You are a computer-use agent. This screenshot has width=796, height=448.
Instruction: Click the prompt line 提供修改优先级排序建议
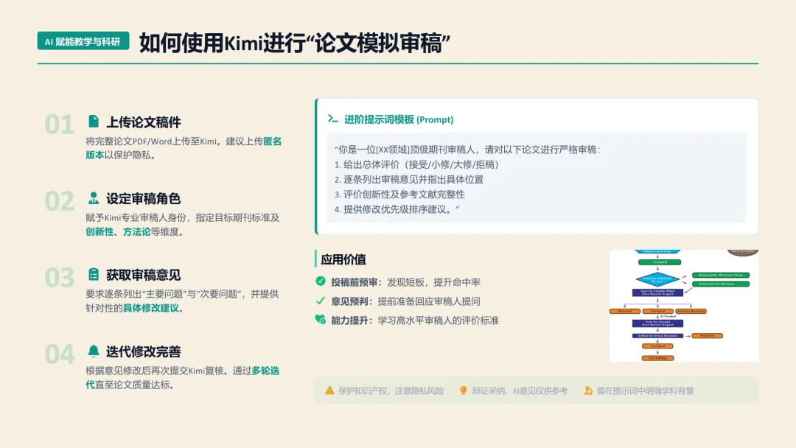(x=397, y=209)
